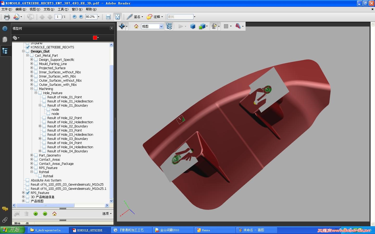Click the red color swatch in model tree
Screen dimensions: 375x234
95,38
